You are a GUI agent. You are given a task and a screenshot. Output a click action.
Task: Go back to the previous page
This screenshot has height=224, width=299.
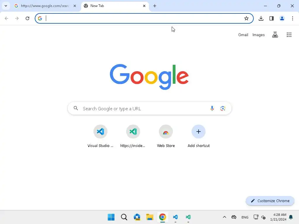tap(6, 18)
